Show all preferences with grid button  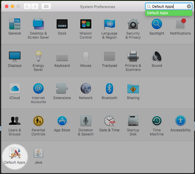pyautogui.click(x=46, y=6)
